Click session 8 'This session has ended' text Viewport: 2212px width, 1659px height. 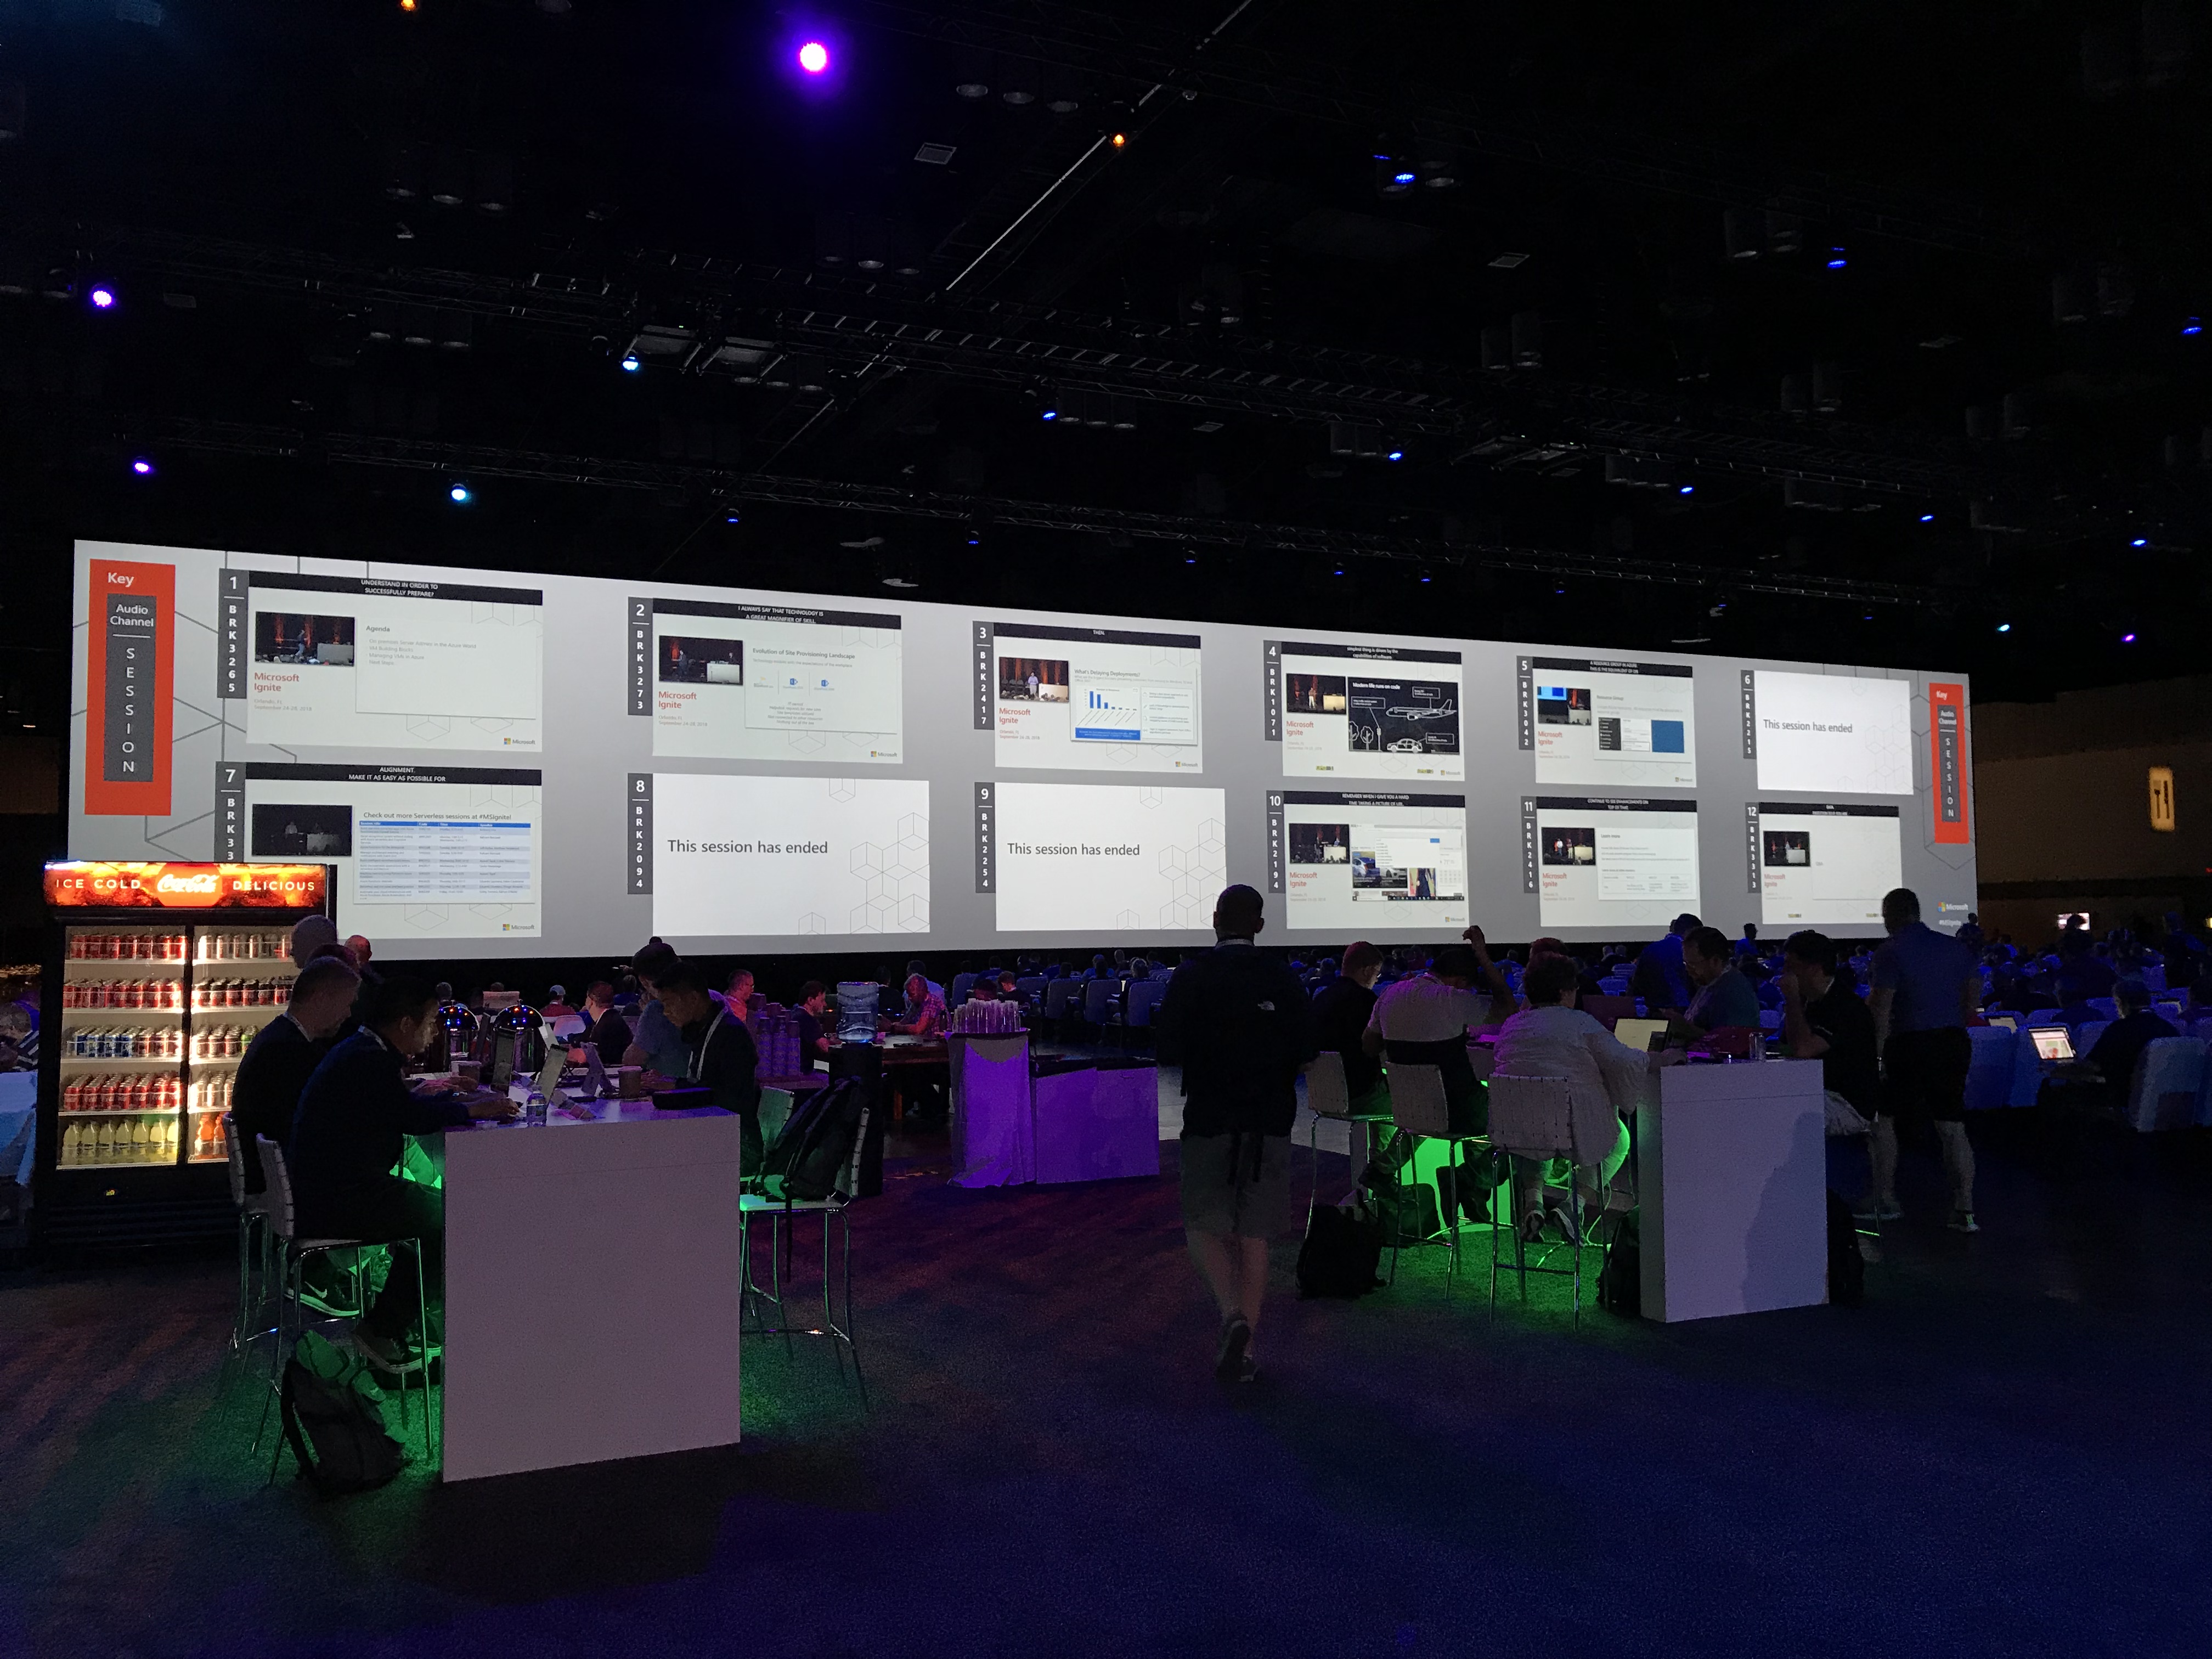(x=747, y=847)
